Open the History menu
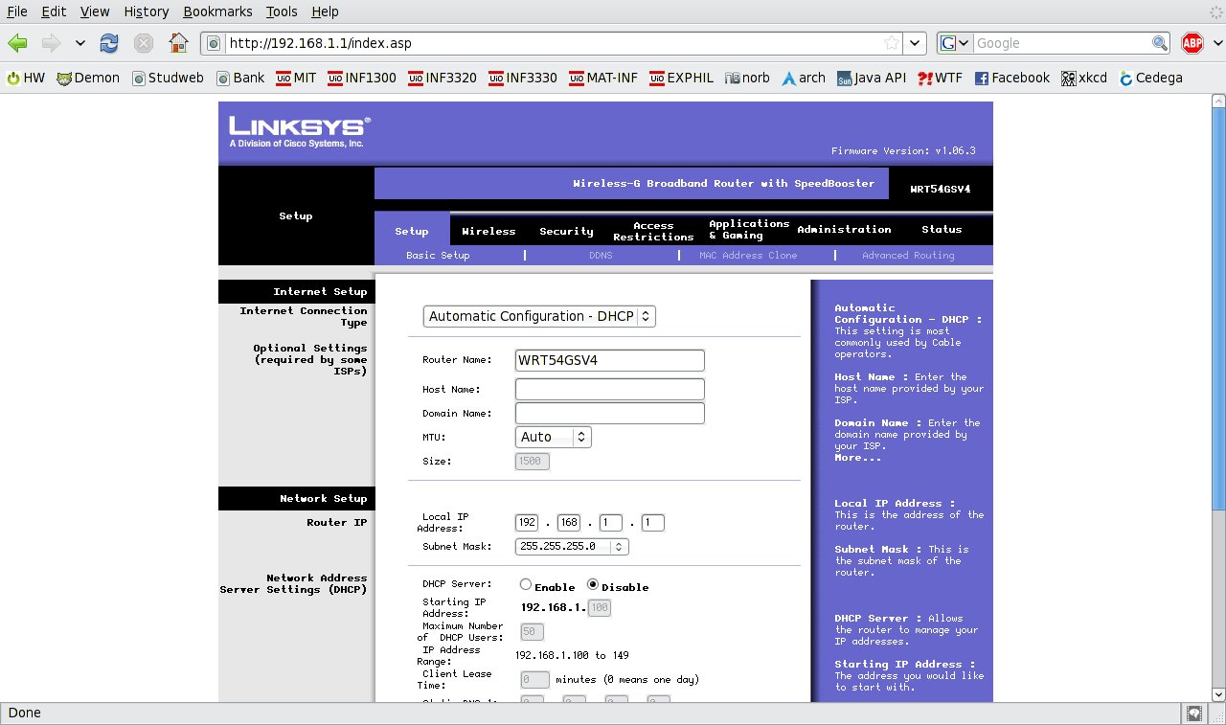This screenshot has width=1226, height=725. [x=147, y=11]
